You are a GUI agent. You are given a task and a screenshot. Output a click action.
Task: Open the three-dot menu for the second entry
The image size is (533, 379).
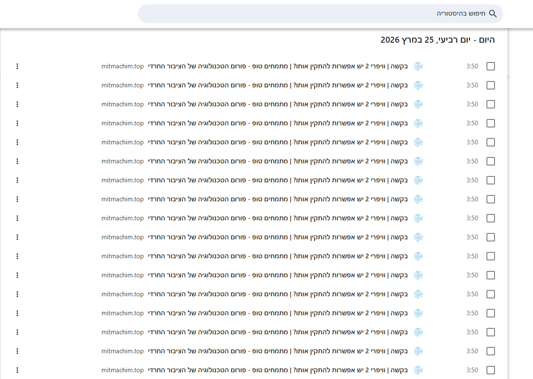coord(17,85)
